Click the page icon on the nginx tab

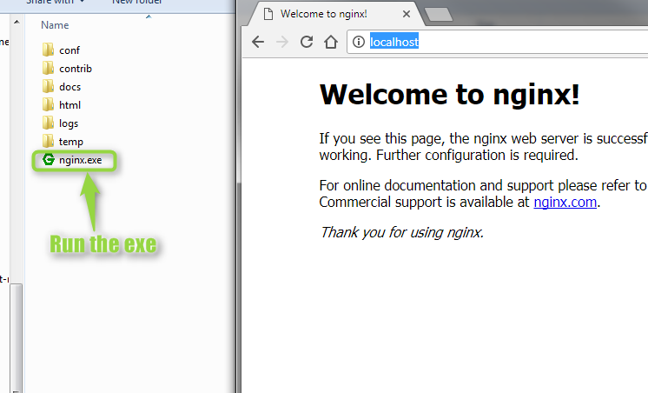(268, 14)
